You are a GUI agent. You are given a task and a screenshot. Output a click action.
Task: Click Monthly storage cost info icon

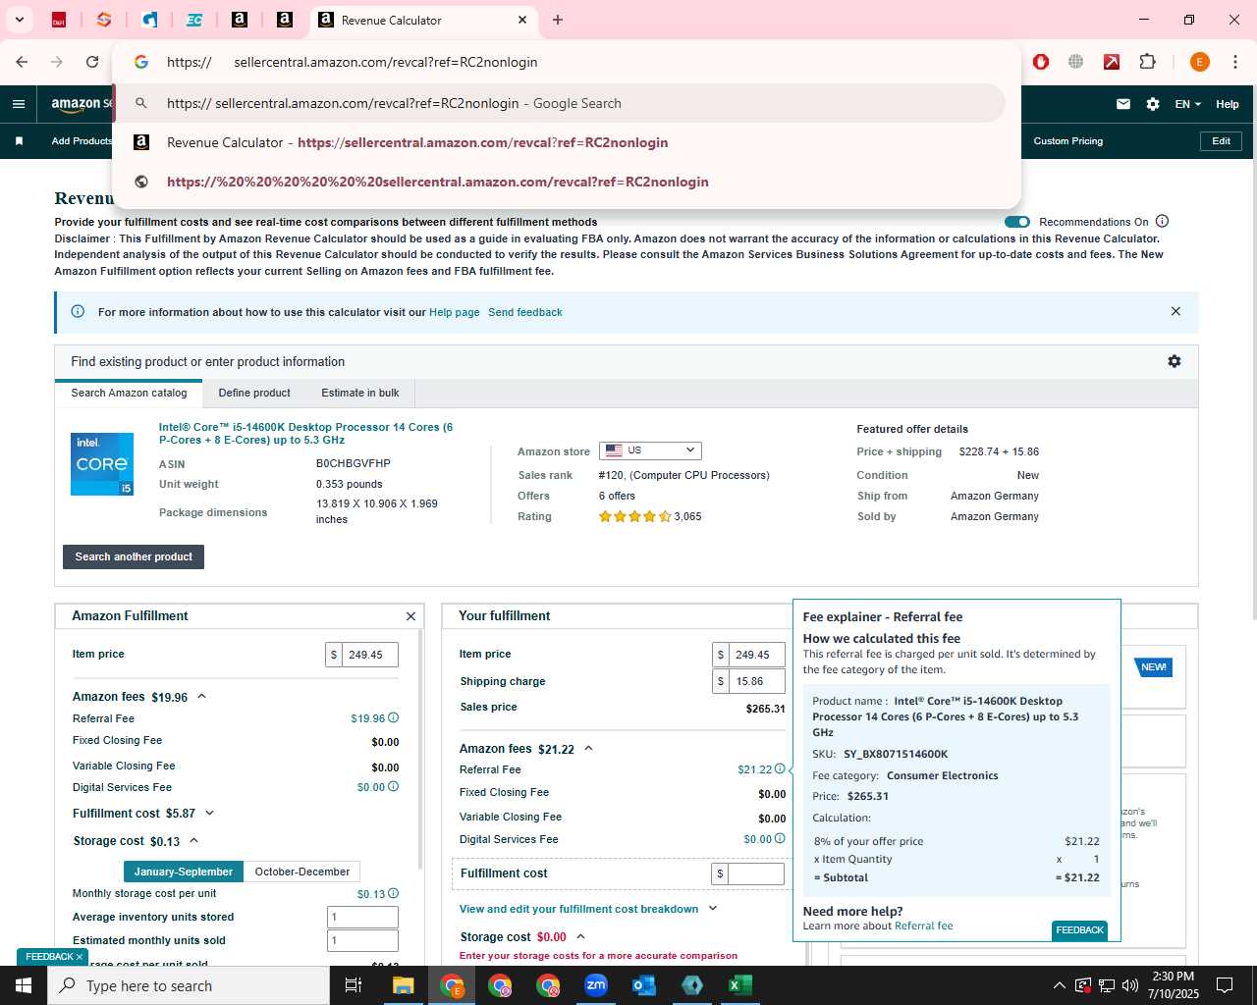(x=394, y=894)
